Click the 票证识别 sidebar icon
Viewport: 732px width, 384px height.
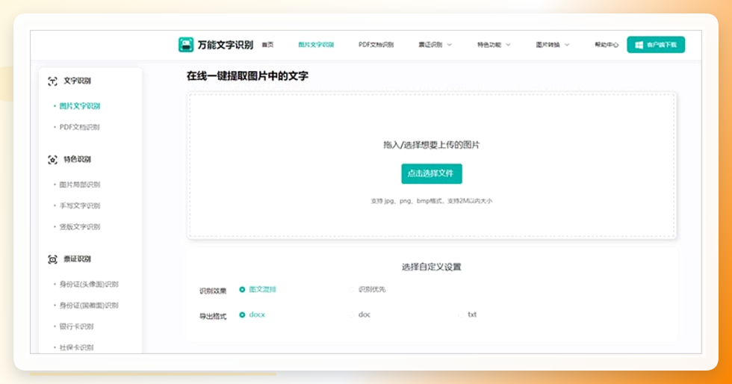coord(52,259)
